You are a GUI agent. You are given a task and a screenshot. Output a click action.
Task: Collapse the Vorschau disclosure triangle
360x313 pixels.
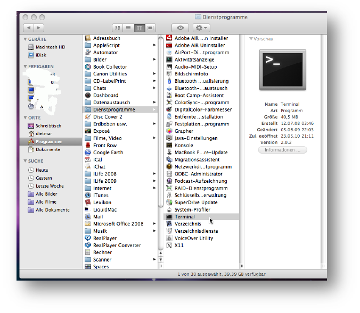[x=251, y=39]
